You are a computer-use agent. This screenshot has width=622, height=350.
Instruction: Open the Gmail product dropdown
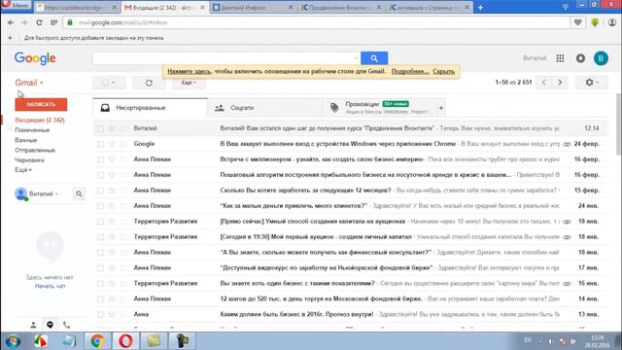29,83
